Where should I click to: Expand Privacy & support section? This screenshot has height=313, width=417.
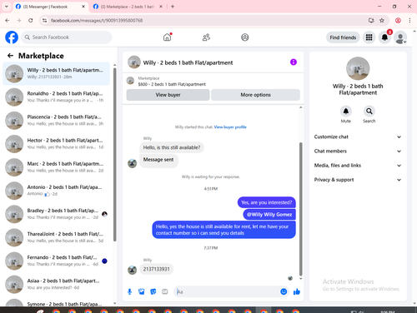click(x=358, y=180)
